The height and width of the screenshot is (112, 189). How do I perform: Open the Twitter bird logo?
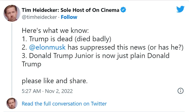tap(180, 9)
